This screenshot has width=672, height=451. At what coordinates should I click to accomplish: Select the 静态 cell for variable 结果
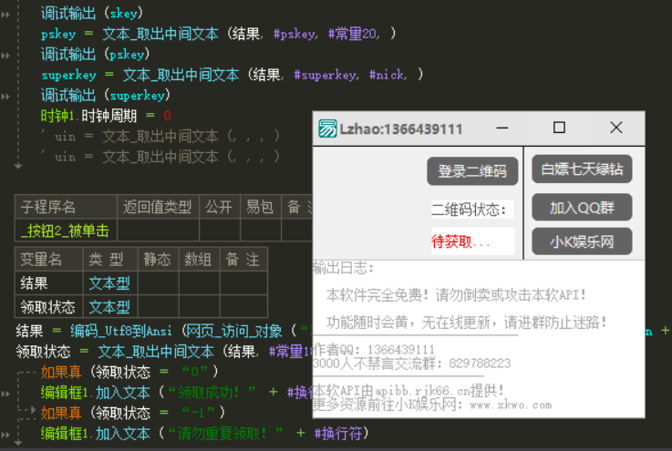click(157, 283)
